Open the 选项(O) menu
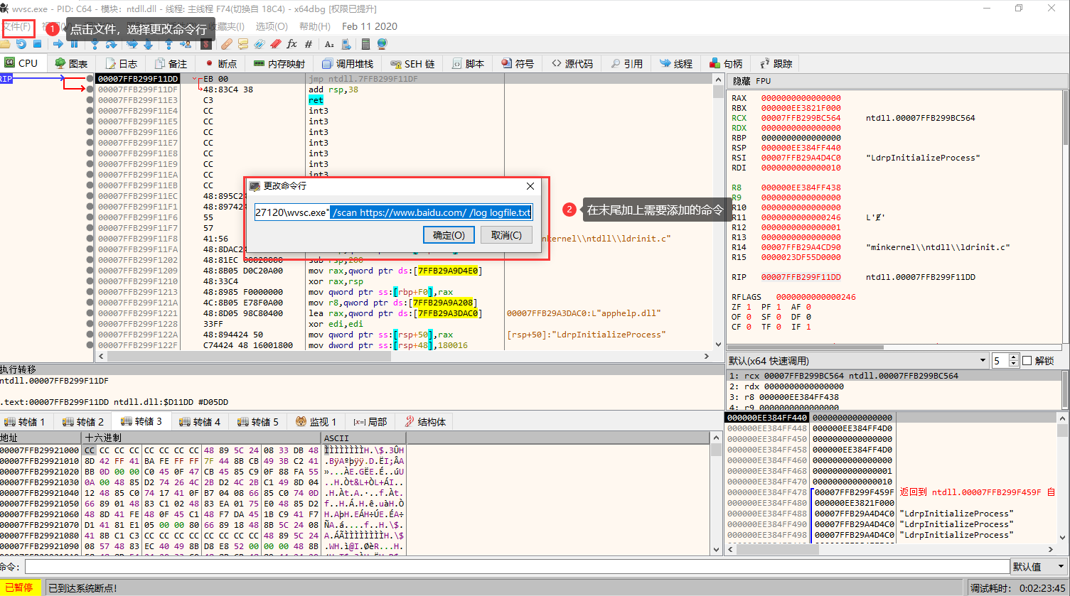 (x=272, y=26)
